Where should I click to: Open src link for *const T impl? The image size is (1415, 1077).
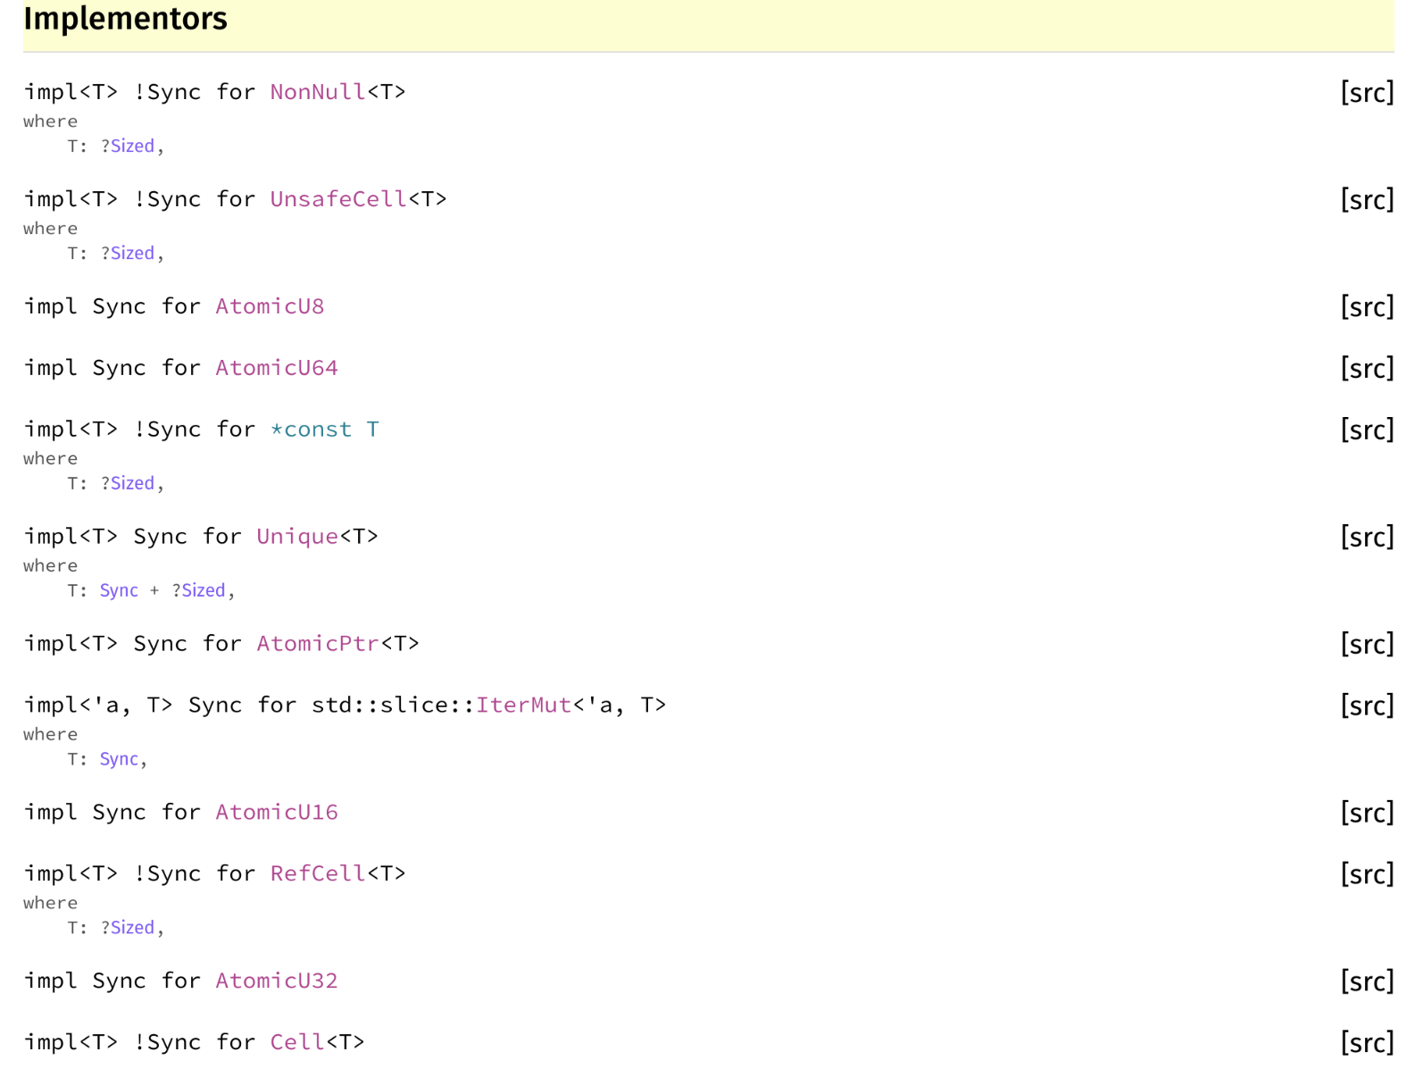click(x=1367, y=430)
